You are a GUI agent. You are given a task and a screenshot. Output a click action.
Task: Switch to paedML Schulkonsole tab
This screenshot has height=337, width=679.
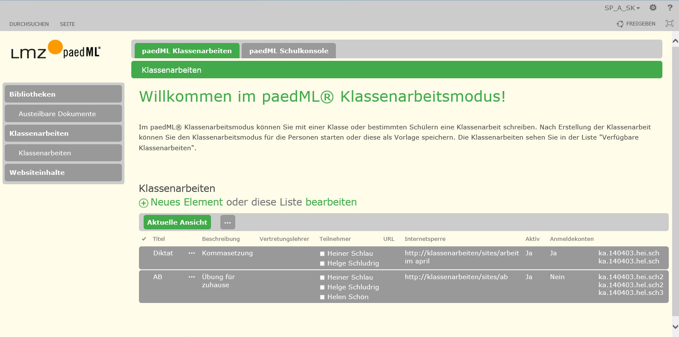click(x=289, y=51)
